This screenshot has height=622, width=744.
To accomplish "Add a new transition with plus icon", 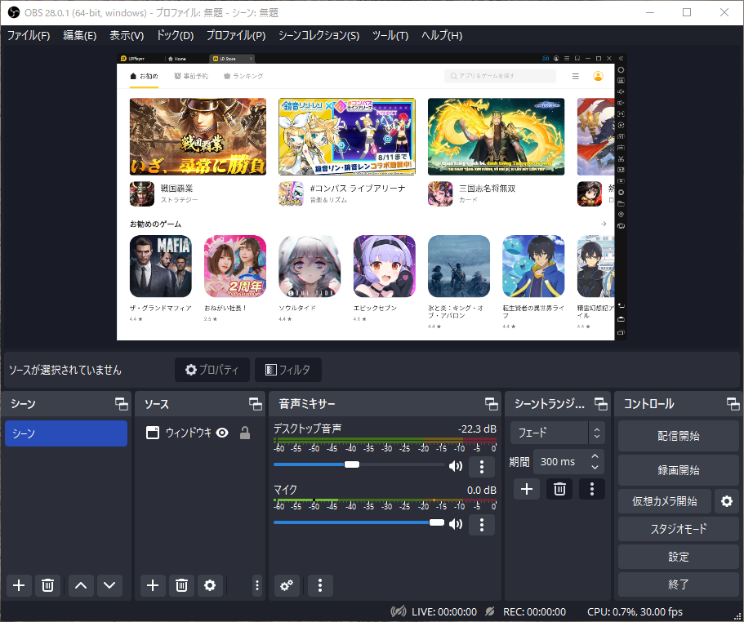I will coord(527,489).
